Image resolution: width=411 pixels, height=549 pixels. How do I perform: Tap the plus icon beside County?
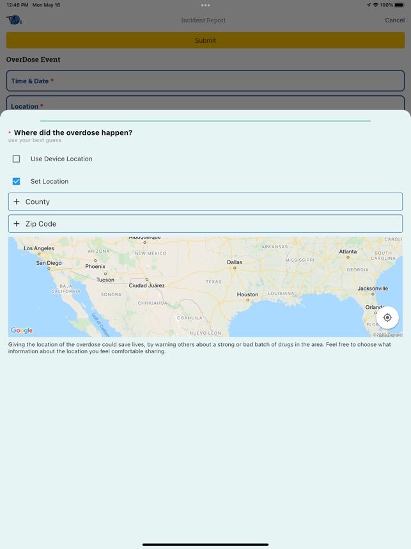(x=17, y=201)
